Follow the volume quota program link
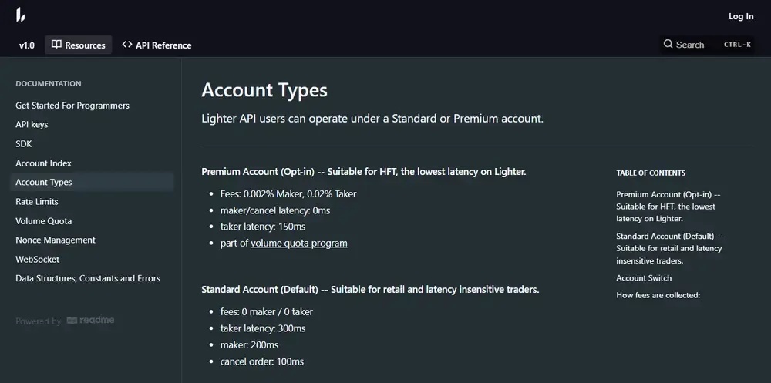Viewport: 771px width, 383px height. 299,244
